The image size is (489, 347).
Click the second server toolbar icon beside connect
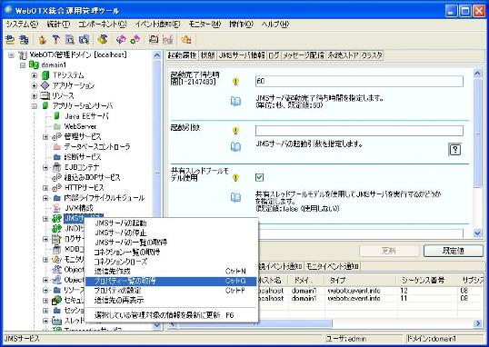24,40
